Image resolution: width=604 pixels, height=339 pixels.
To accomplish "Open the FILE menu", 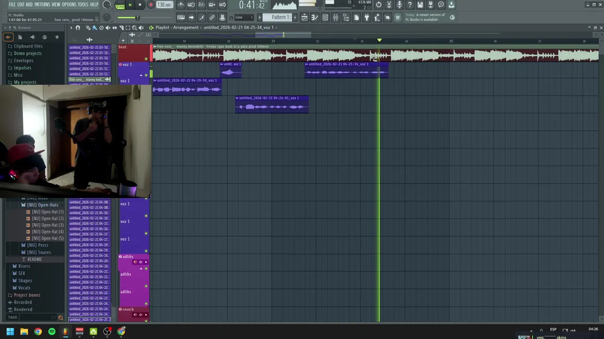I will pos(12,4).
